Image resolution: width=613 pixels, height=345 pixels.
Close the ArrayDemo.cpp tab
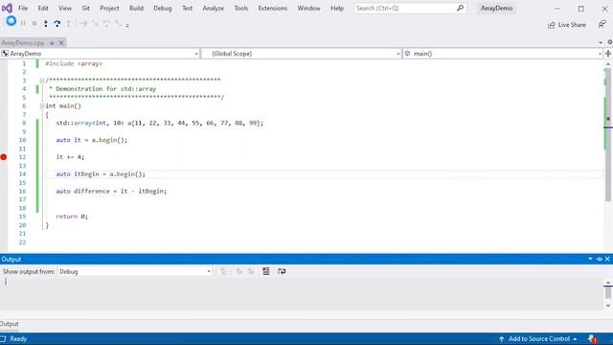coord(61,42)
